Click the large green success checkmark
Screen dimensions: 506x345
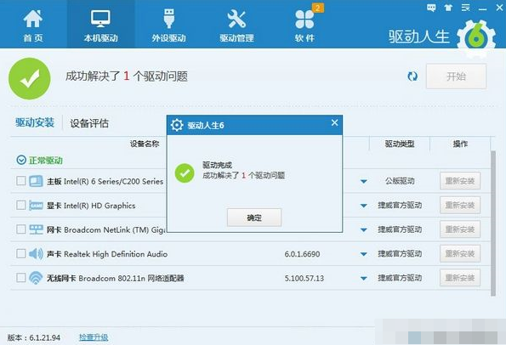pyautogui.click(x=30, y=78)
